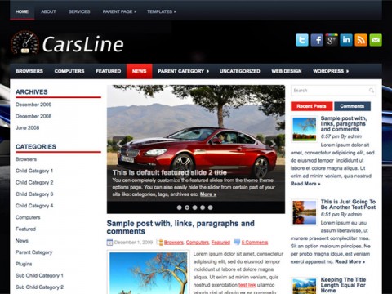
Task: Open the Home menu item
Action: pyautogui.click(x=22, y=11)
